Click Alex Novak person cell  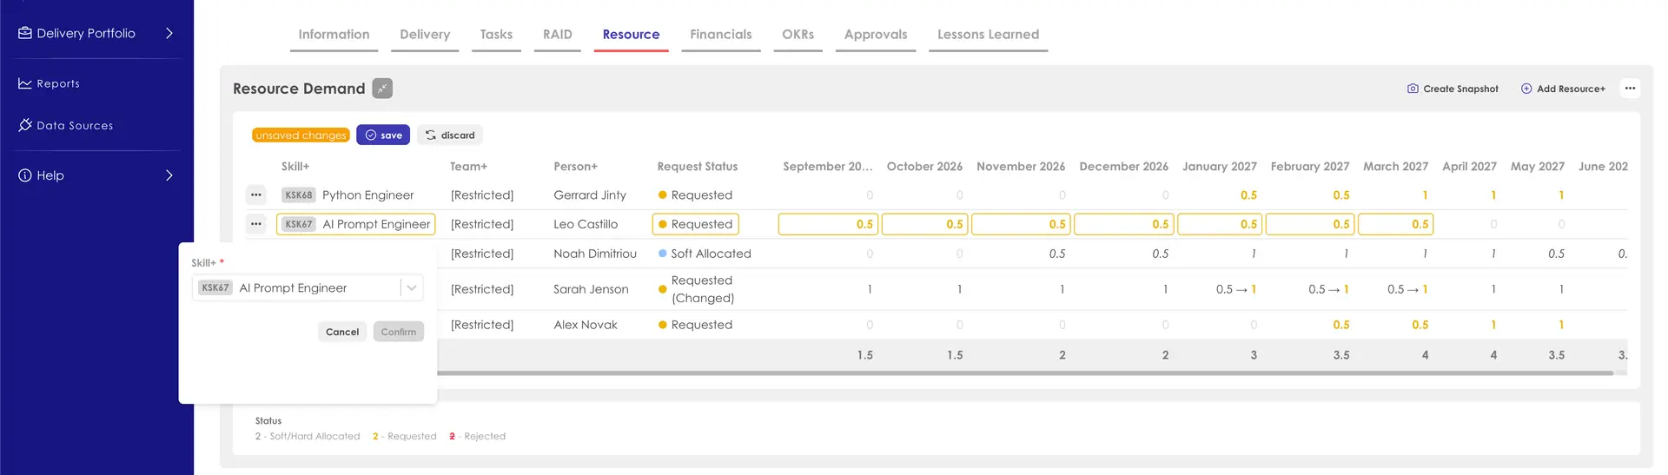click(x=586, y=325)
